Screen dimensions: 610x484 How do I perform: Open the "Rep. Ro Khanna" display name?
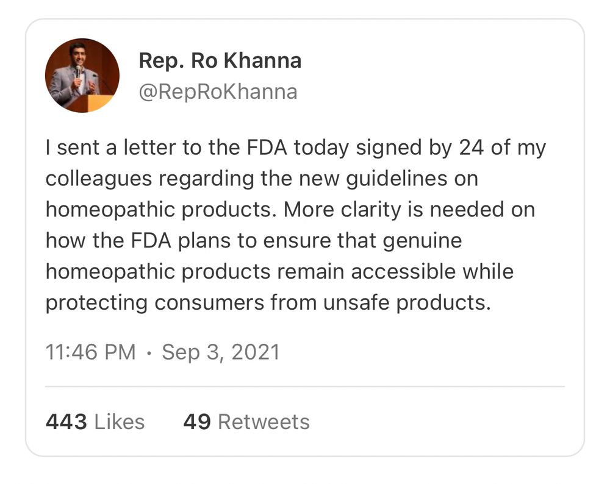point(220,61)
